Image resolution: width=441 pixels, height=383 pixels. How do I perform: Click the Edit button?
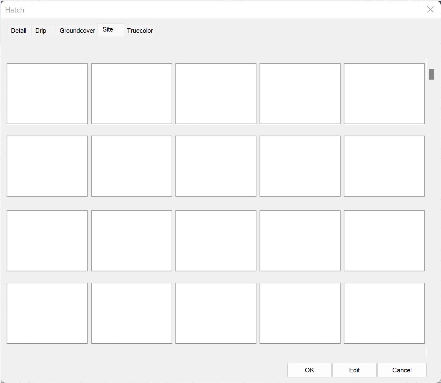[354, 370]
